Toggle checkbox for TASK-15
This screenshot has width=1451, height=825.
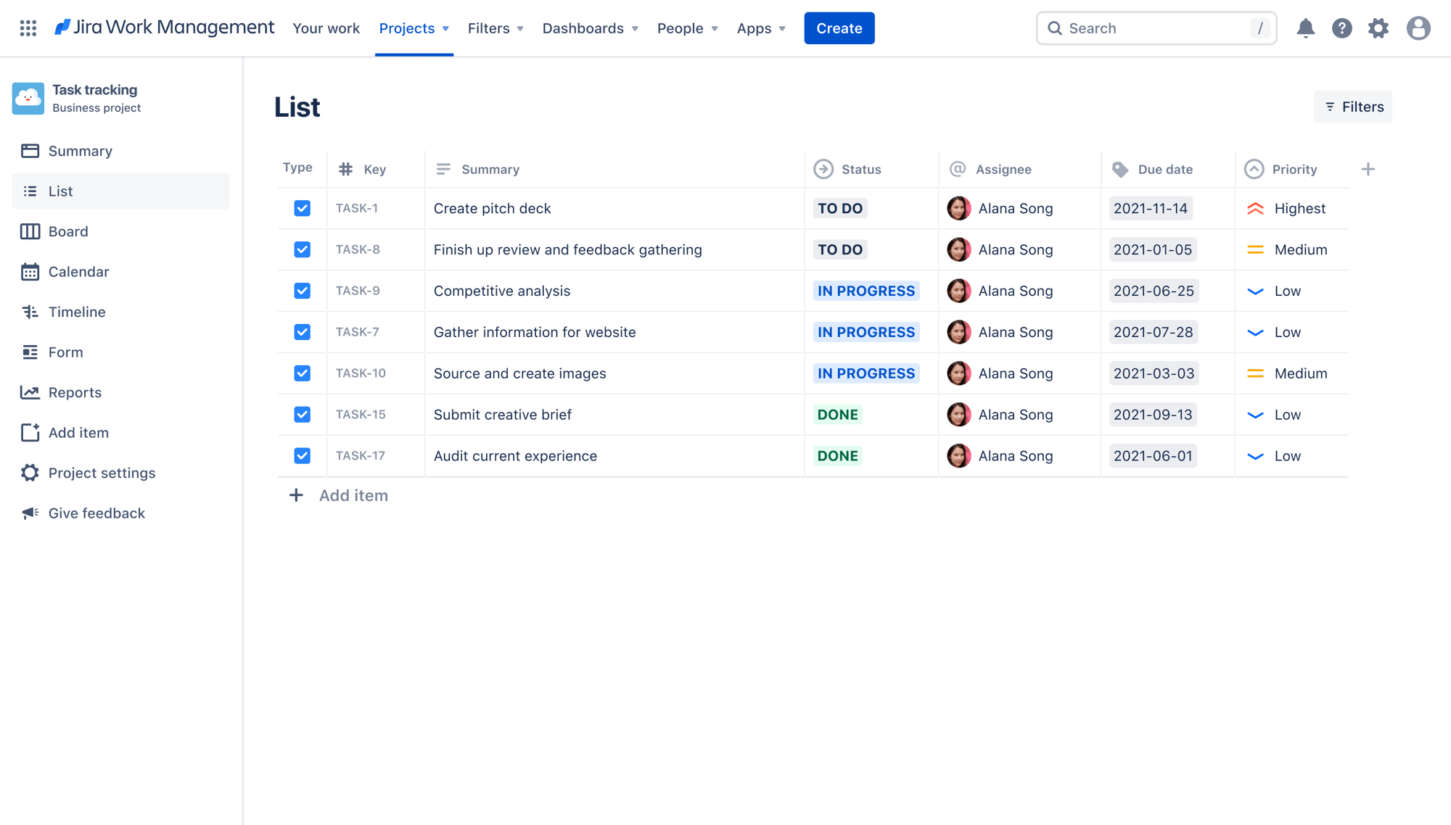[x=302, y=413]
